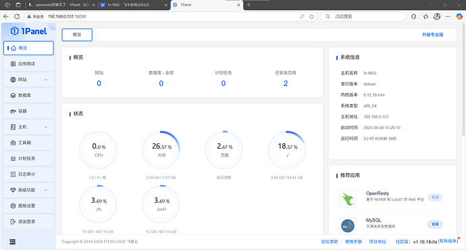Click the diamond icon for 高级功能
The image size is (466, 250).
[x=13, y=190]
